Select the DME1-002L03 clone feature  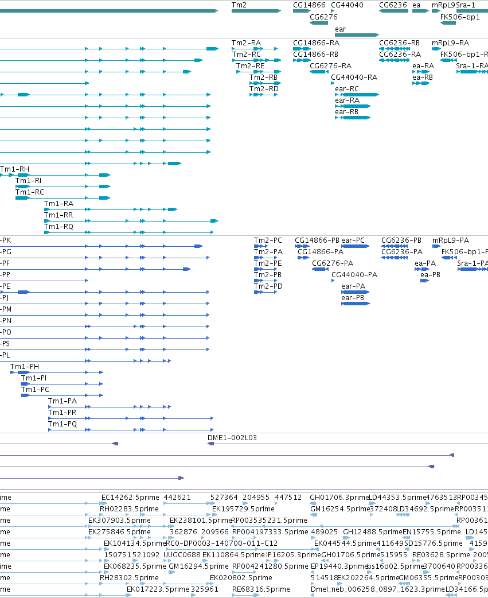click(x=232, y=437)
